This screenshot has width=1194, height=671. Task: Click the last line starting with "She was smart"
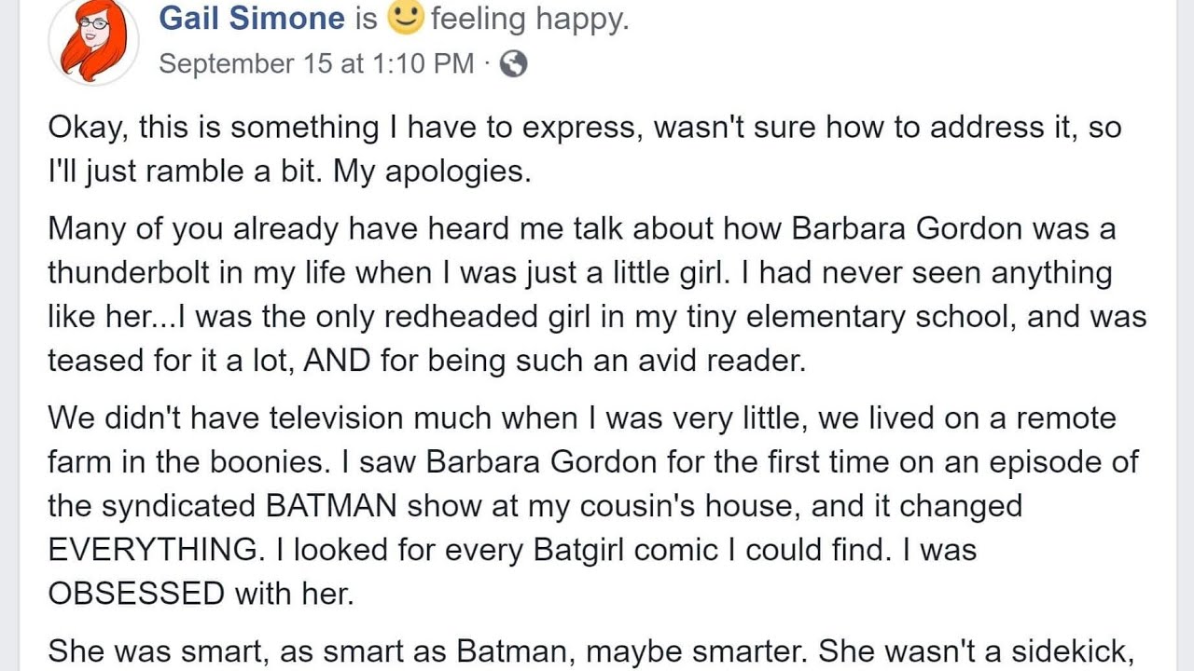590,651
